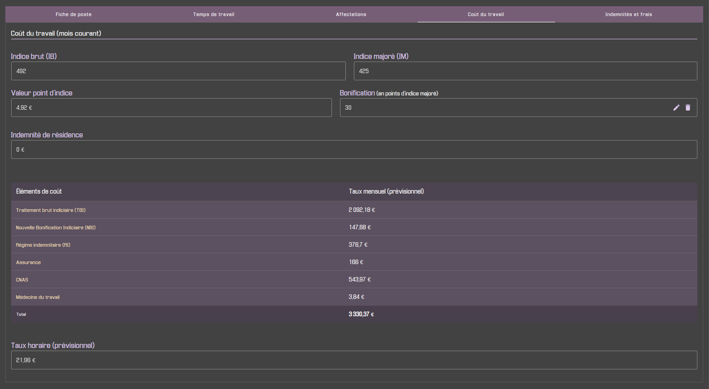Focus the Valeur point d'indice field
709x389 pixels.
(171, 108)
